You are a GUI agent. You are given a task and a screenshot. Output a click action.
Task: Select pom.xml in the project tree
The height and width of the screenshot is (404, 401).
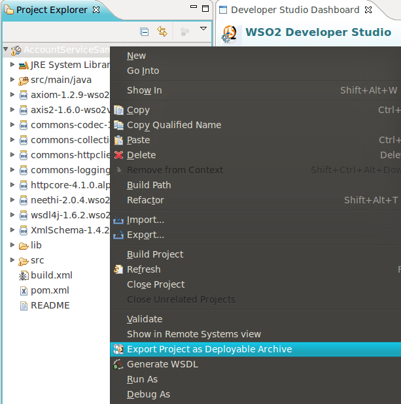point(50,290)
